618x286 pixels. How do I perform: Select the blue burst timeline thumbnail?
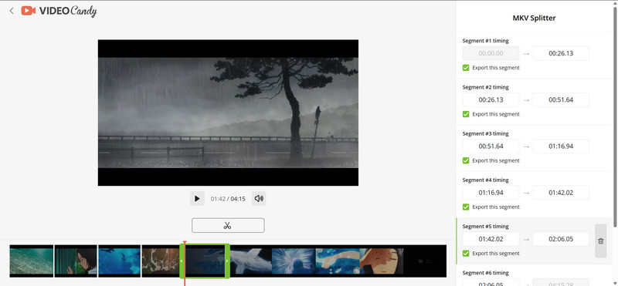pos(294,261)
